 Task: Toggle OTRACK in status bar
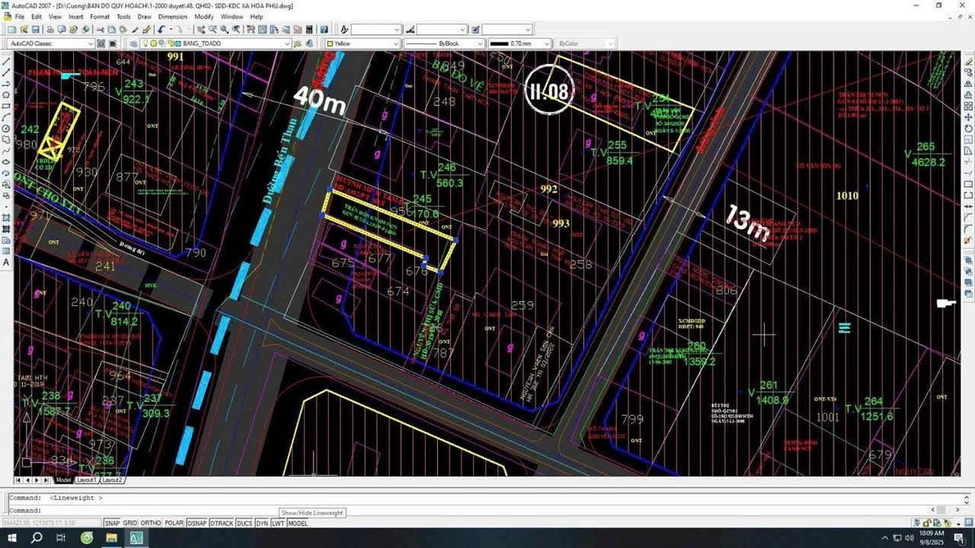click(x=221, y=524)
